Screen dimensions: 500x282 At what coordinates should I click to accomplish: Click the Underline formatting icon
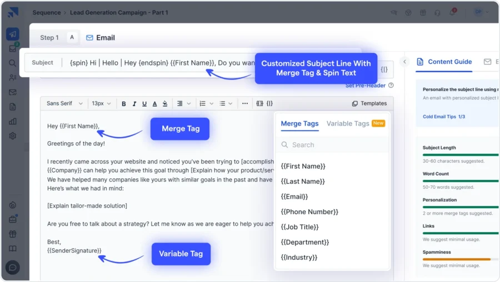(144, 104)
